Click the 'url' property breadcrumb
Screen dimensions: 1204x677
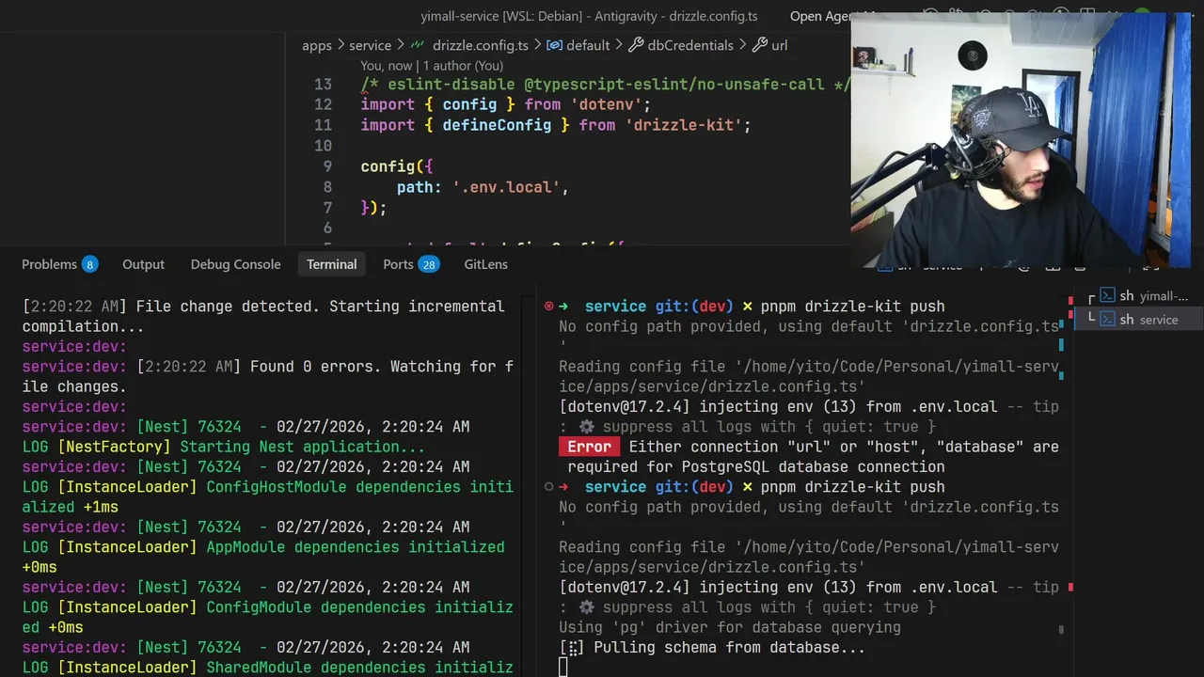click(770, 45)
